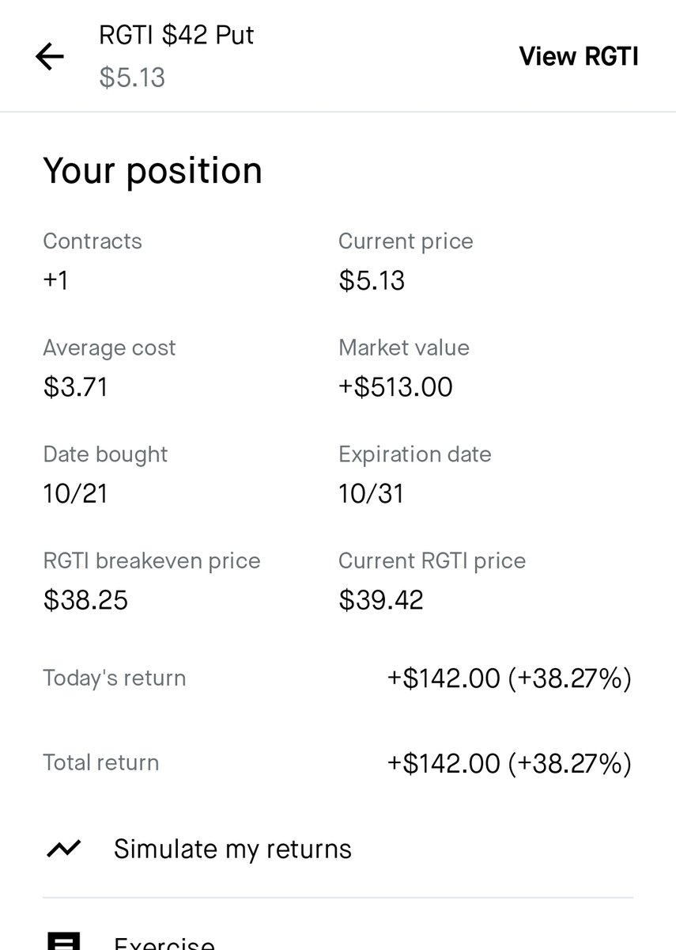Open Simulate my returns
Screen dimensions: 676x950
[x=232, y=849]
